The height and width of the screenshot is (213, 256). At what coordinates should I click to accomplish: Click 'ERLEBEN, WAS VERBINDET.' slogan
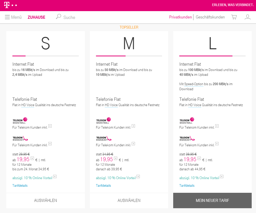[x=233, y=5]
